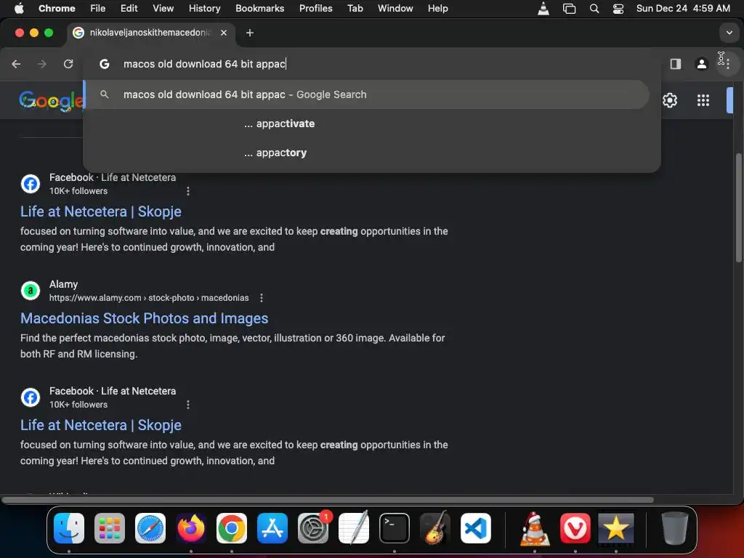744x558 pixels.
Task: Open the Bookmarks menu
Action: point(259,9)
